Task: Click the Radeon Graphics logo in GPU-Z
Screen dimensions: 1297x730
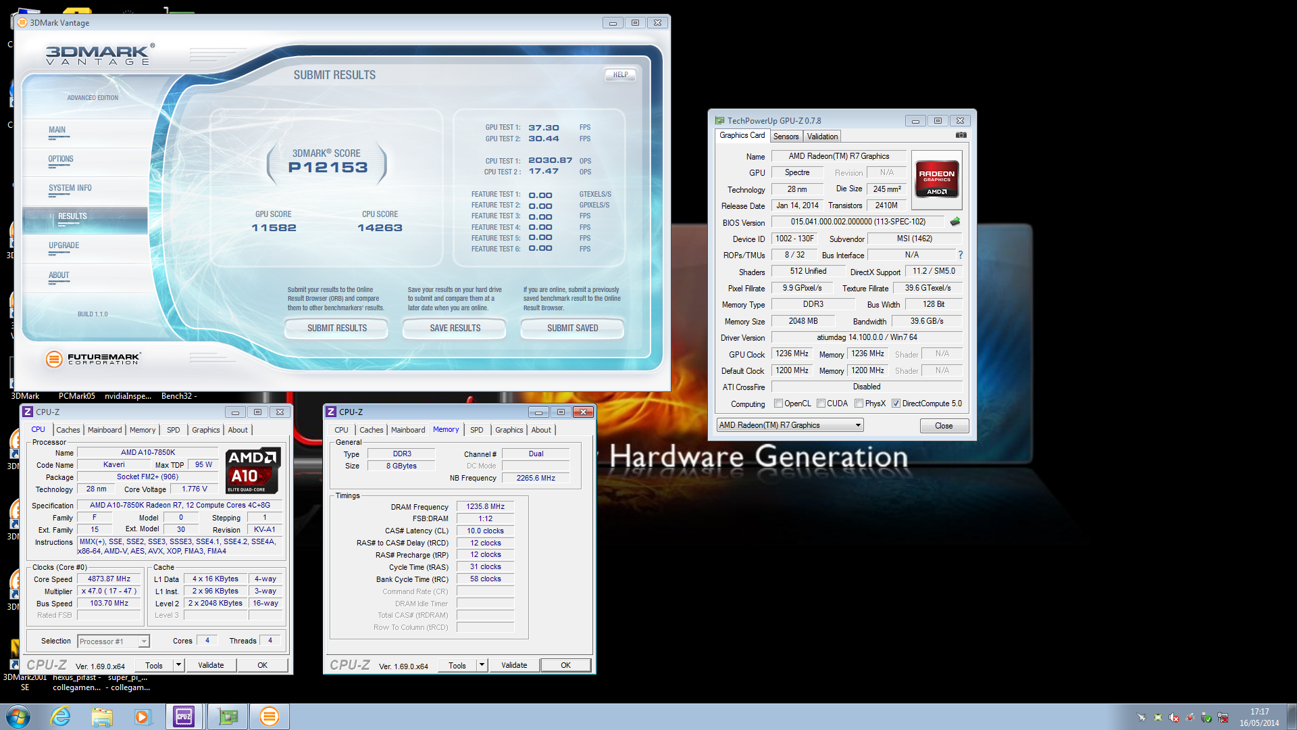Action: pyautogui.click(x=936, y=179)
